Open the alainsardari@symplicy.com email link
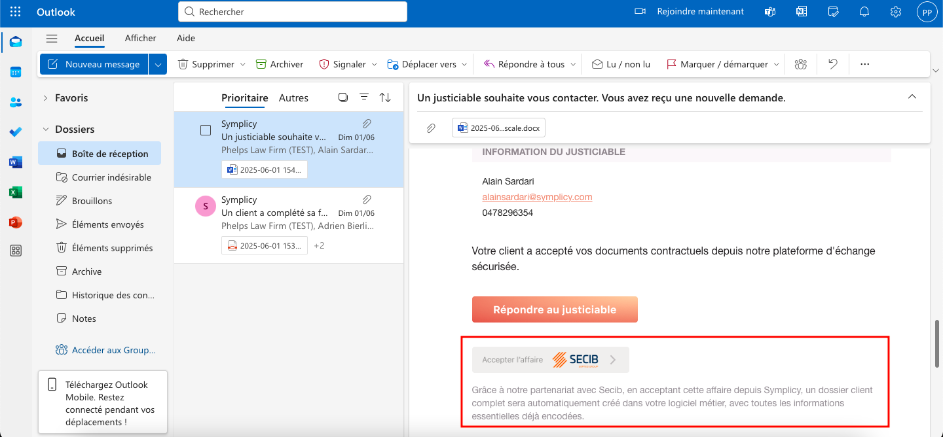This screenshot has width=943, height=437. [x=537, y=197]
